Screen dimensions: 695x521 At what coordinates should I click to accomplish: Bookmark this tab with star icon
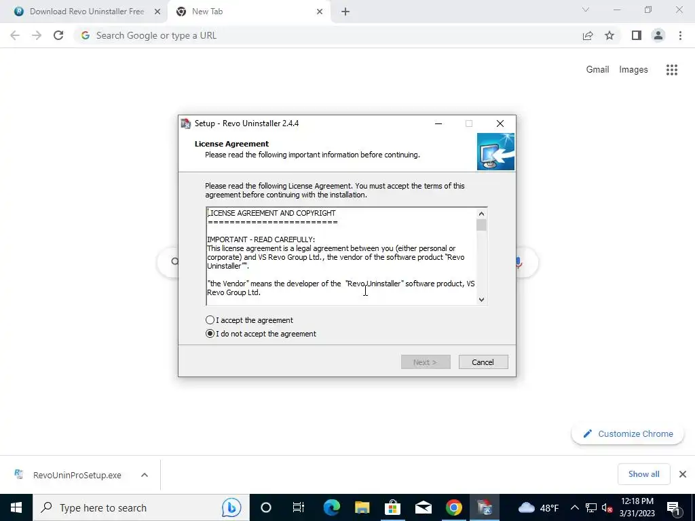pyautogui.click(x=609, y=35)
